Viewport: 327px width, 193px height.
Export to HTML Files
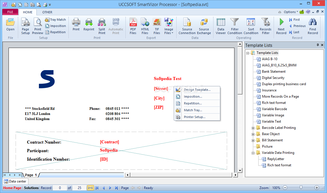coord(145,26)
